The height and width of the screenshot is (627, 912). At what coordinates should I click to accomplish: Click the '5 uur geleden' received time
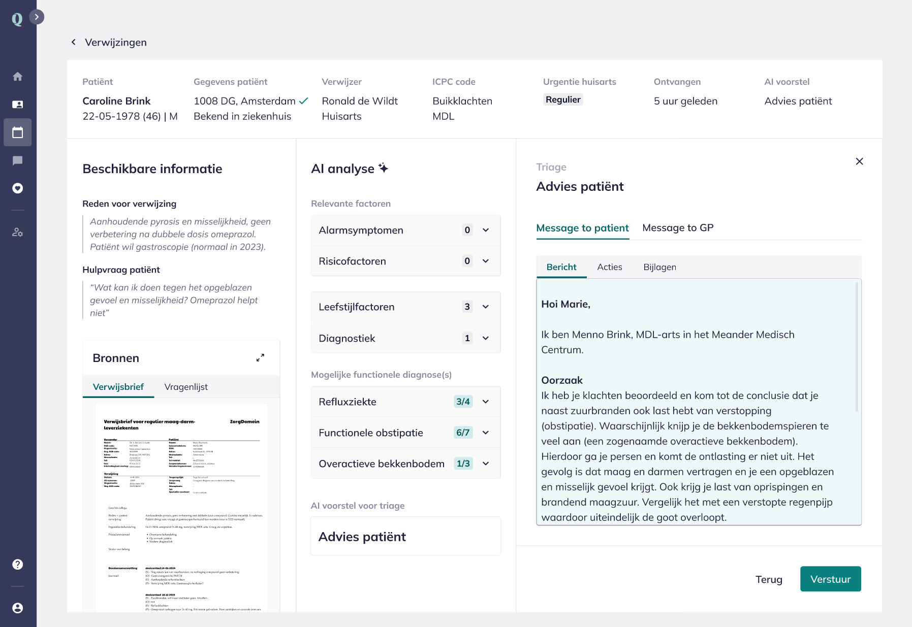coord(685,101)
